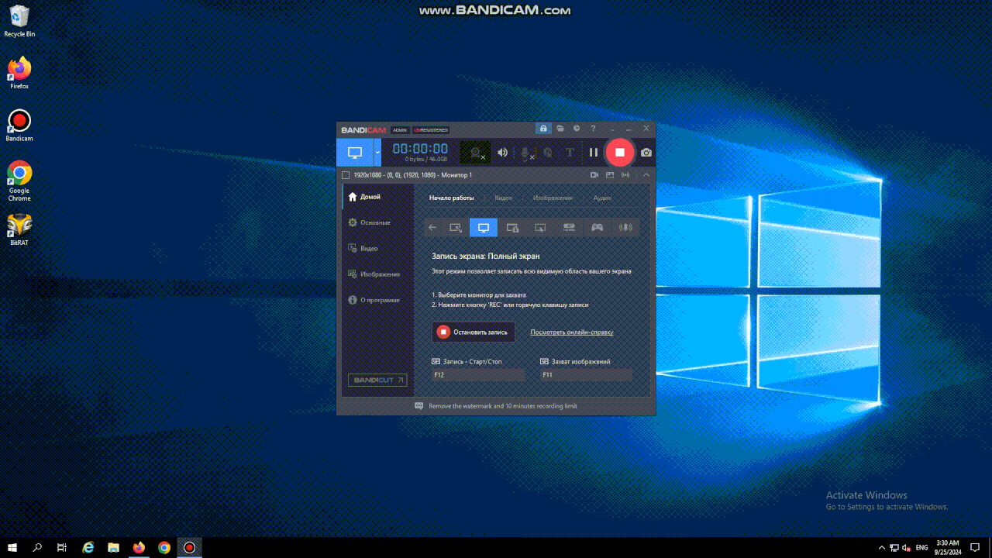Open Internet Explorer from the taskbar
Image resolution: width=992 pixels, height=558 pixels.
click(x=88, y=547)
